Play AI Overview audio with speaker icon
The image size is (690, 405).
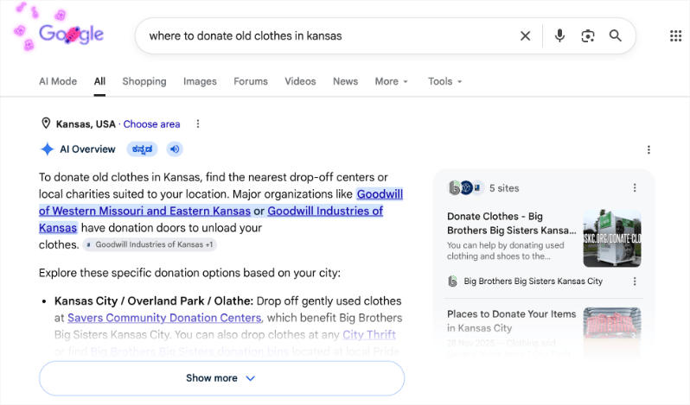click(x=175, y=149)
